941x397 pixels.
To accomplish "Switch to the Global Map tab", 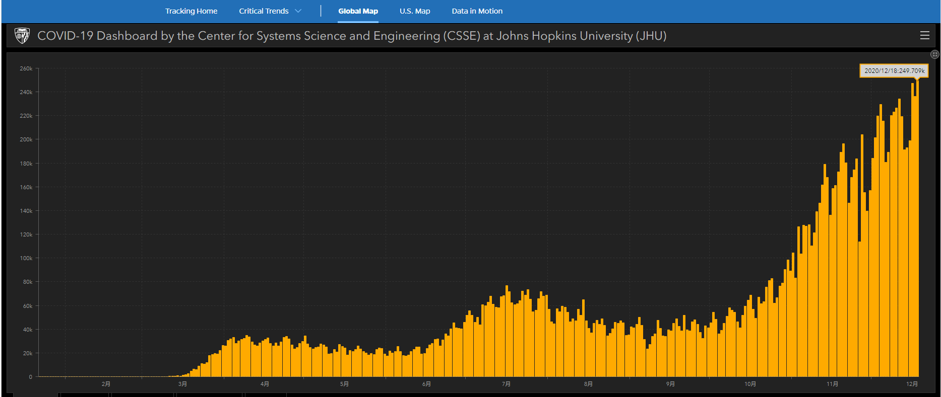I will pos(358,11).
